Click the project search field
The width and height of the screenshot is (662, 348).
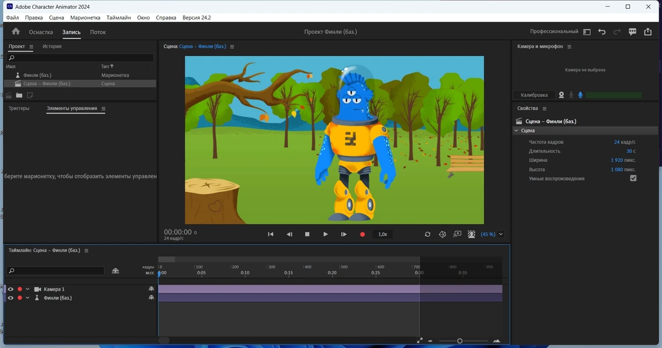(81, 57)
